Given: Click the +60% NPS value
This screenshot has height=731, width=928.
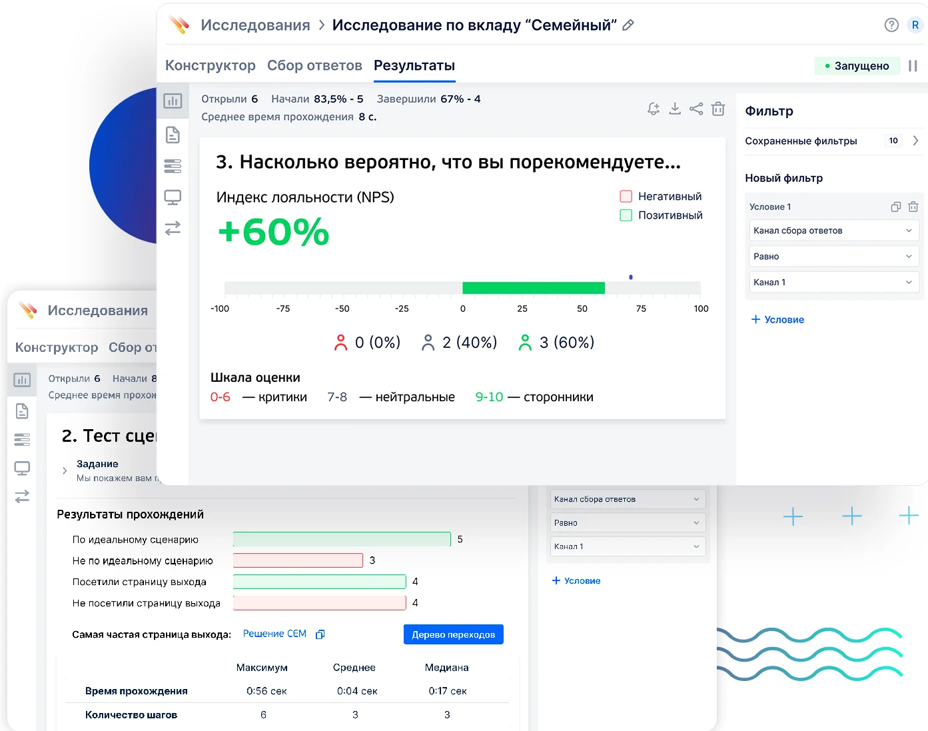Looking at the screenshot, I should (274, 232).
